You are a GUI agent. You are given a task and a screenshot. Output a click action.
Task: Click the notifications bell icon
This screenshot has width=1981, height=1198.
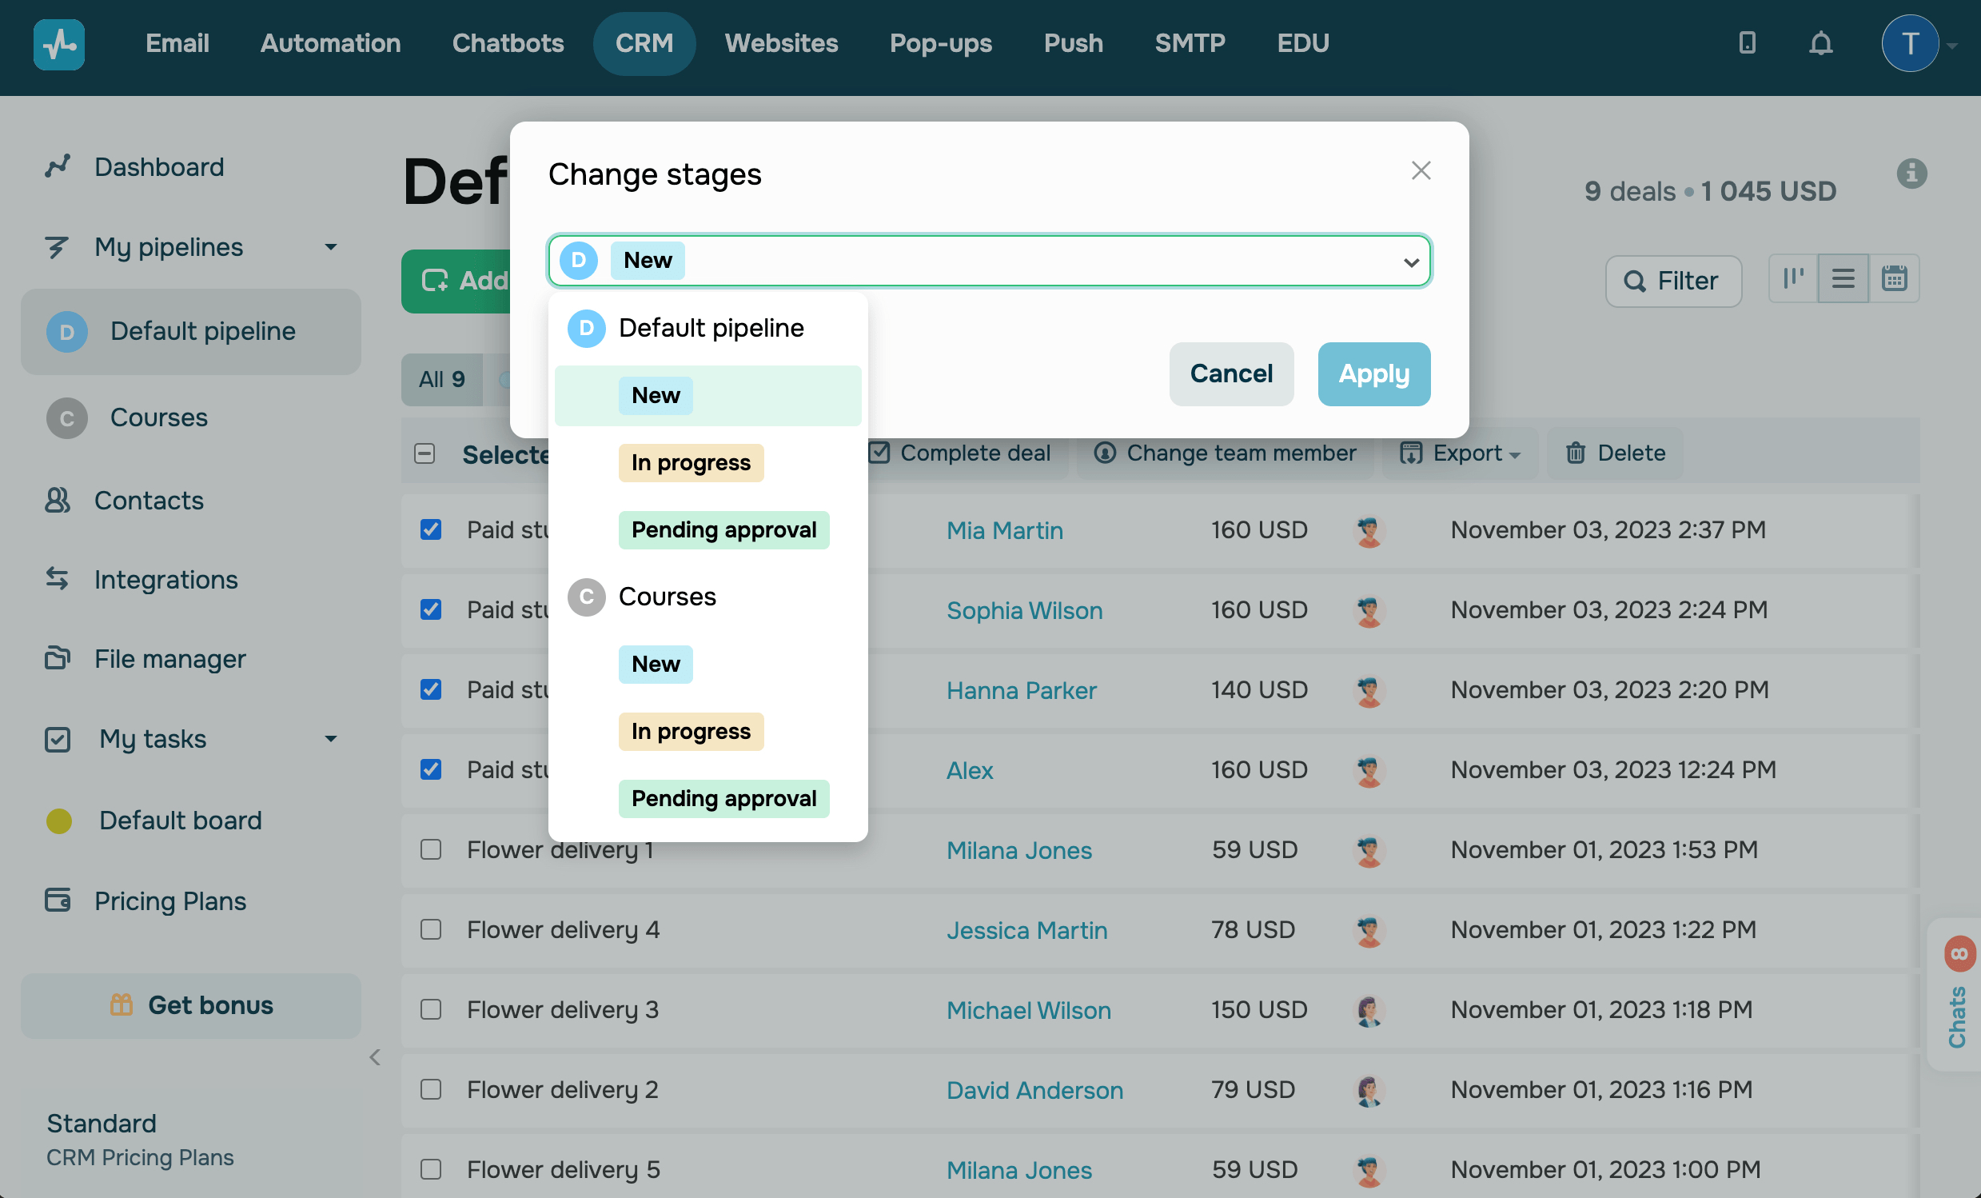pyautogui.click(x=1820, y=43)
